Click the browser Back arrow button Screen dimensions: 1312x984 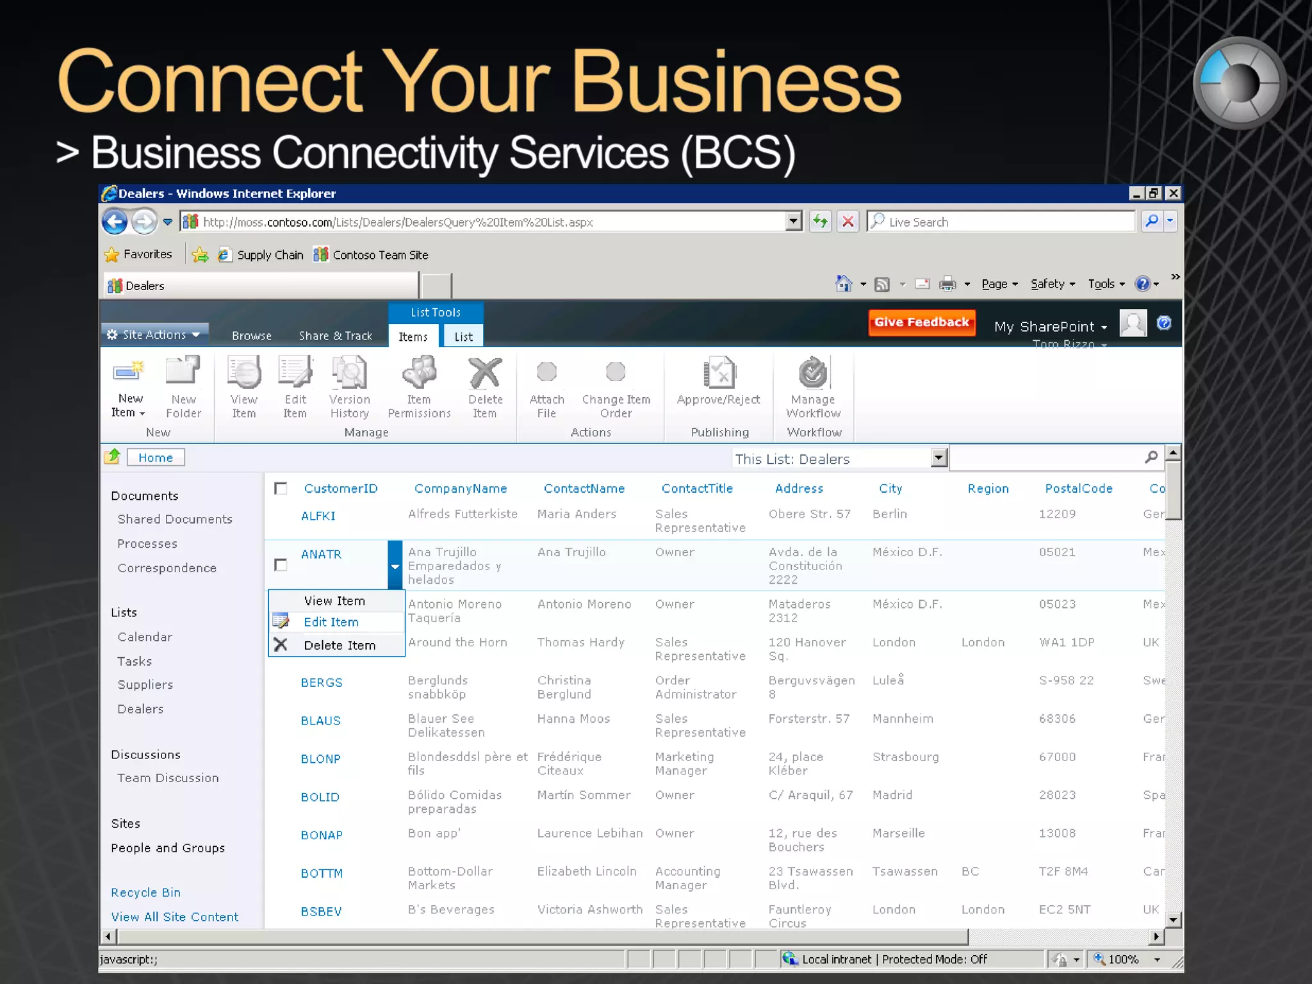115,222
